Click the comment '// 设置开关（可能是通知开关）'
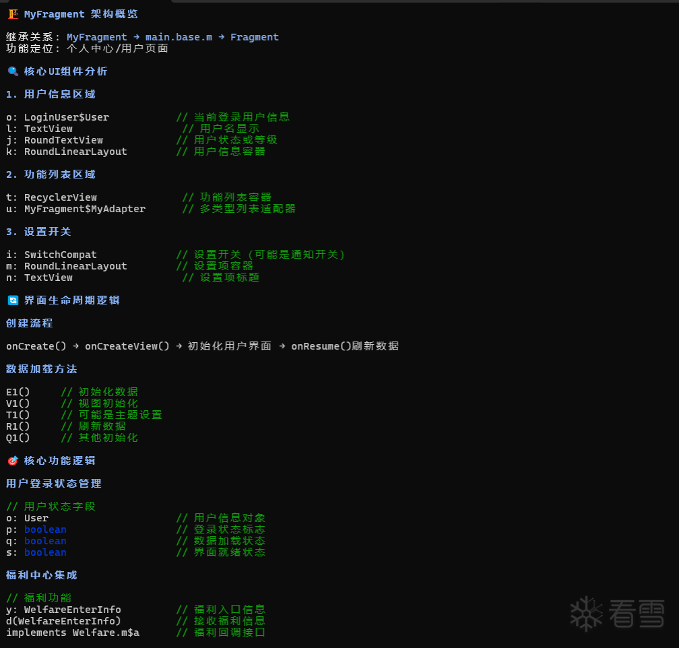Viewport: 679px width, 648px height. click(261, 255)
